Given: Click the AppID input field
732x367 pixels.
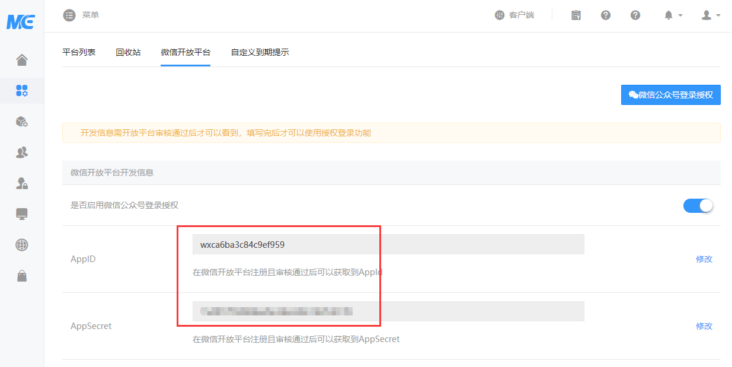Looking at the screenshot, I should coord(388,244).
